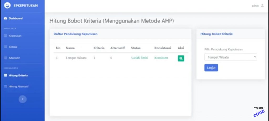
Task: Click the Kriteria icon in sidebar
Action: (x=5, y=47)
